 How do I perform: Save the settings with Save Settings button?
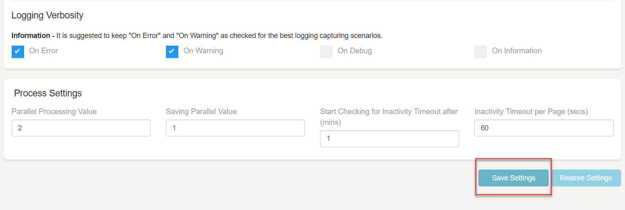513,178
